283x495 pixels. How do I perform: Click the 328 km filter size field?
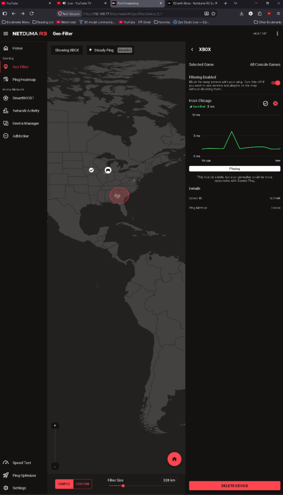169,480
